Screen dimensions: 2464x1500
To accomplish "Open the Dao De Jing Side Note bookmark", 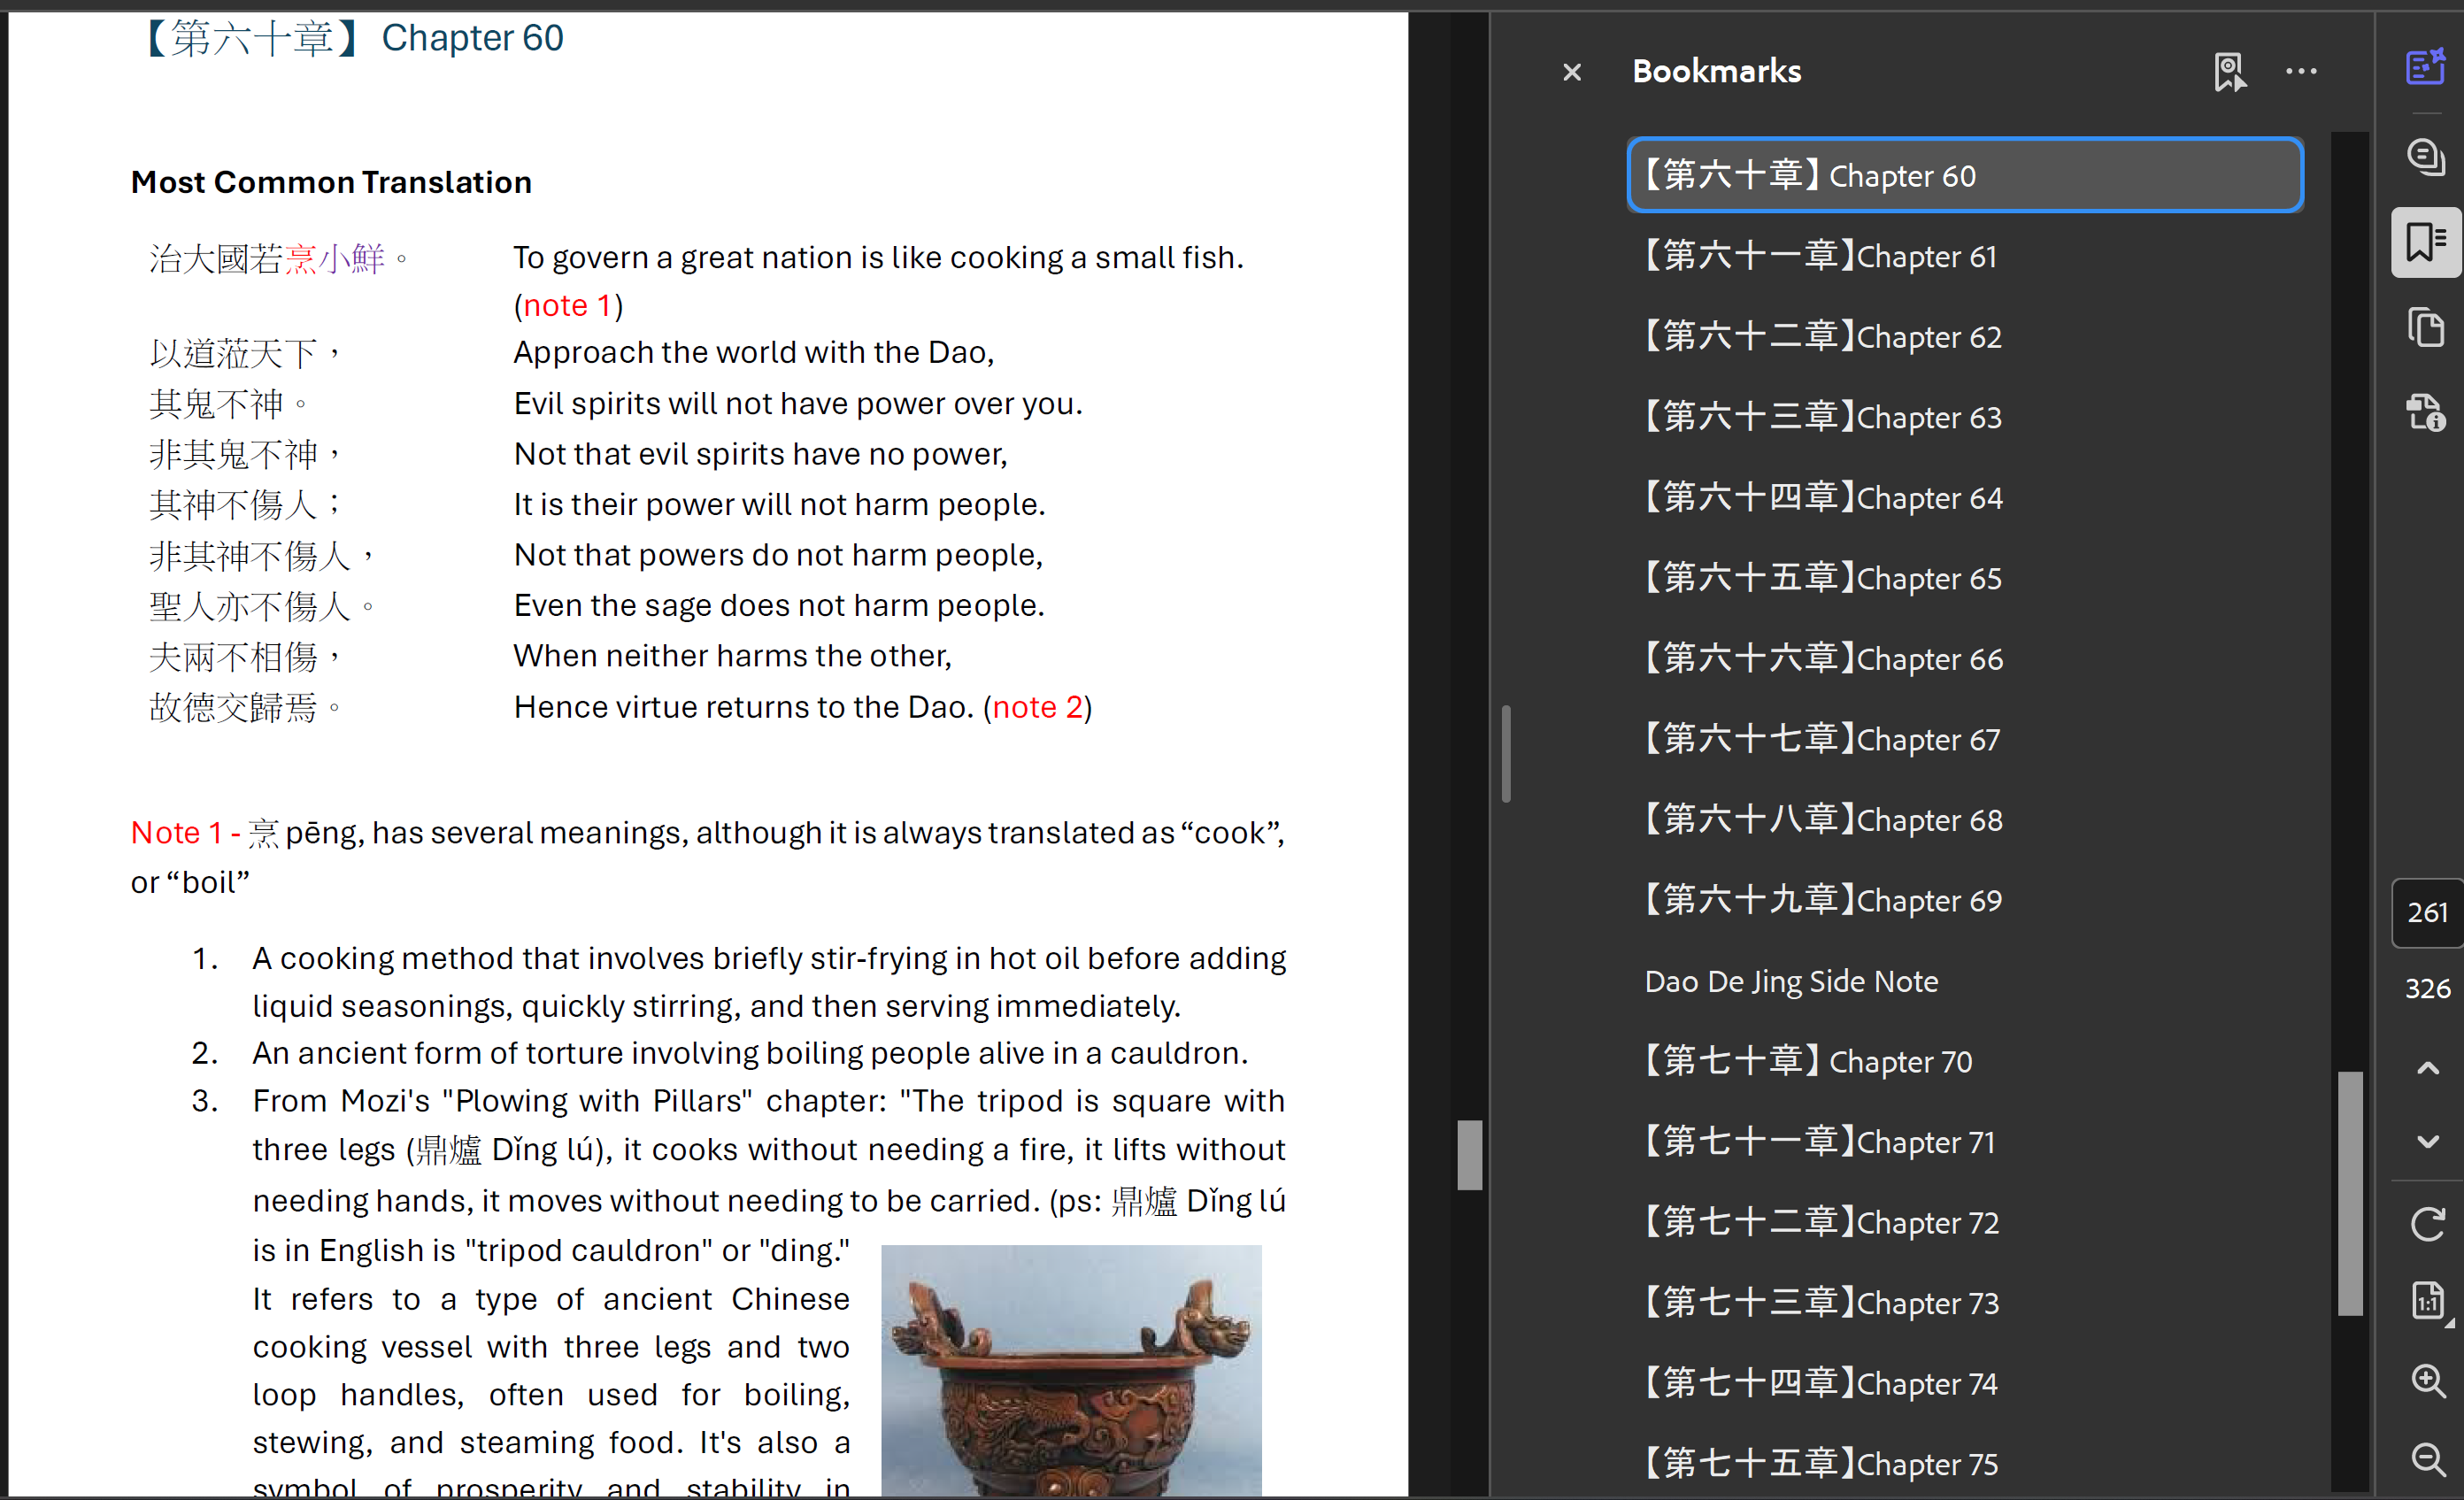I will 1791,982.
